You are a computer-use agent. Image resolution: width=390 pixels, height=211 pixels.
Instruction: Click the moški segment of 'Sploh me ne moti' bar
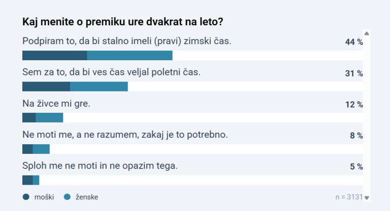point(27,180)
